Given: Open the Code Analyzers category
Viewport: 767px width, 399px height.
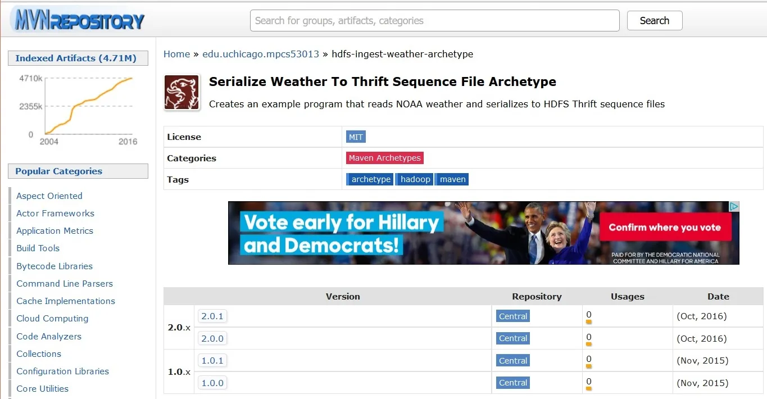Looking at the screenshot, I should (x=49, y=336).
